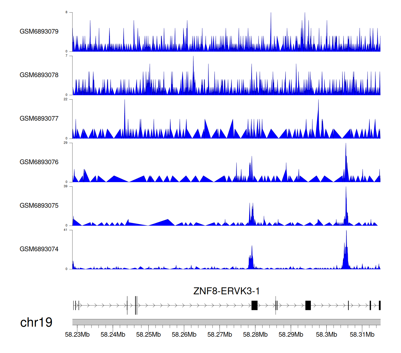The height and width of the screenshot is (353, 401).
Task: Select the GSM6893078 track label
Action: (39, 75)
